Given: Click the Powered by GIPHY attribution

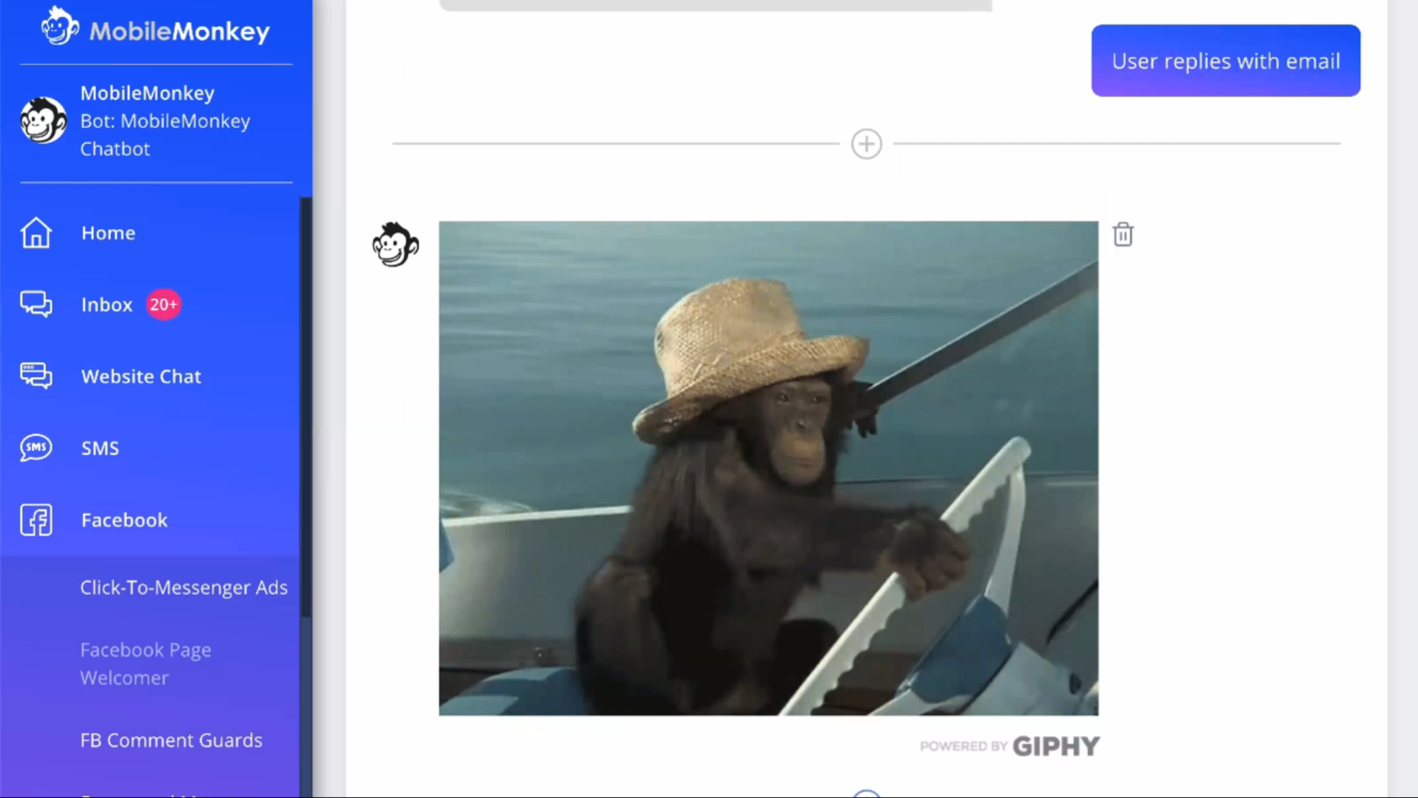Looking at the screenshot, I should (1008, 746).
